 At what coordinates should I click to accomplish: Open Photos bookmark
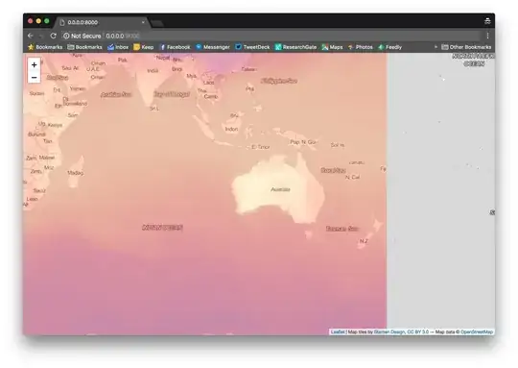click(361, 47)
